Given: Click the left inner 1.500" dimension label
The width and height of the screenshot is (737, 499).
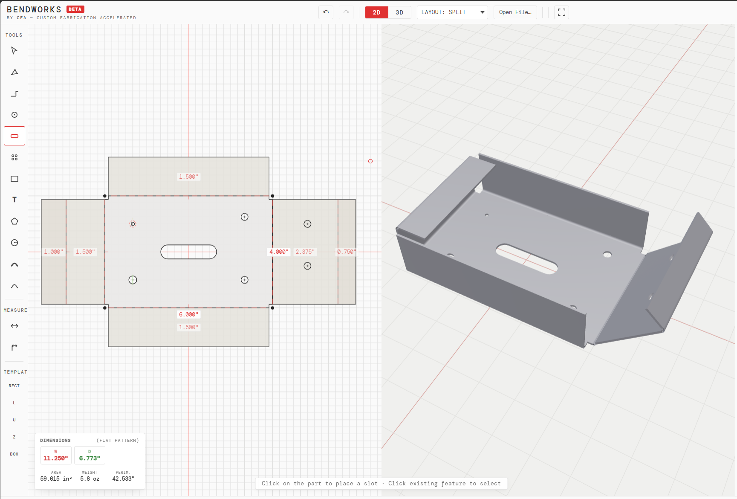Looking at the screenshot, I should pos(85,252).
